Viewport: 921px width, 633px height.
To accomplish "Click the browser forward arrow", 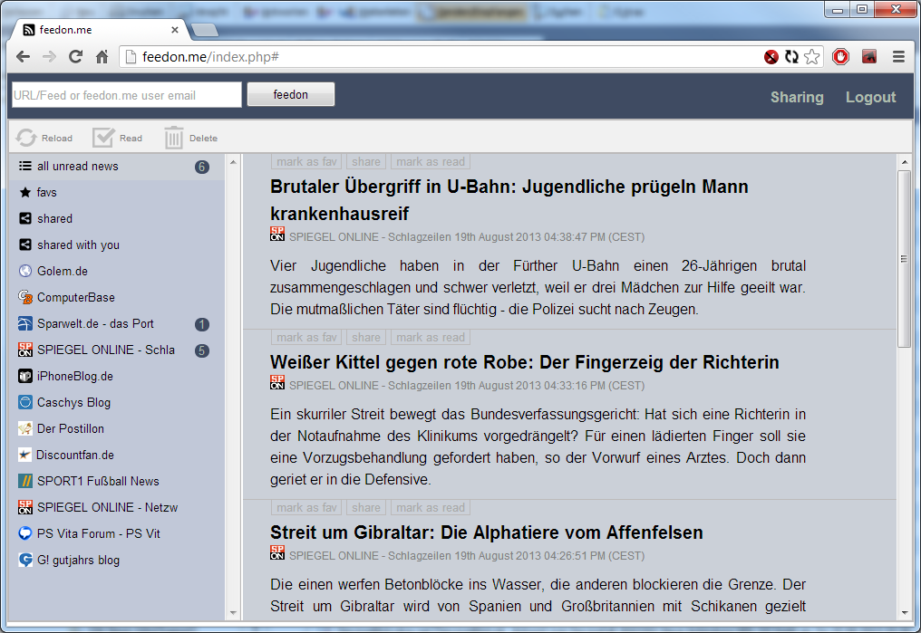I will pyautogui.click(x=49, y=57).
